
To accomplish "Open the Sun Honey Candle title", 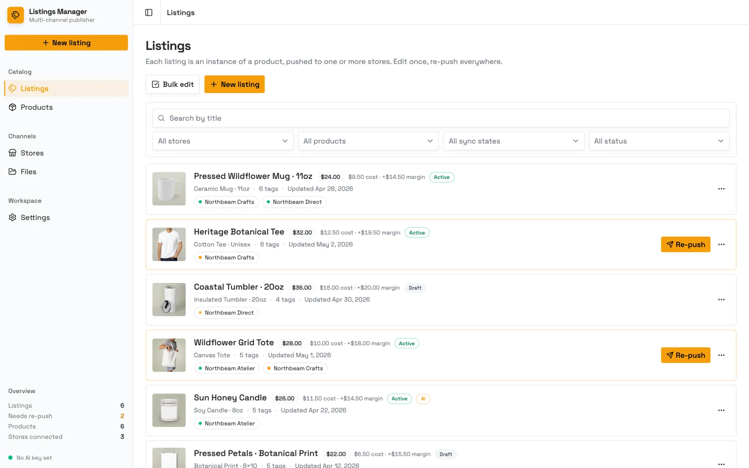I will click(x=230, y=398).
